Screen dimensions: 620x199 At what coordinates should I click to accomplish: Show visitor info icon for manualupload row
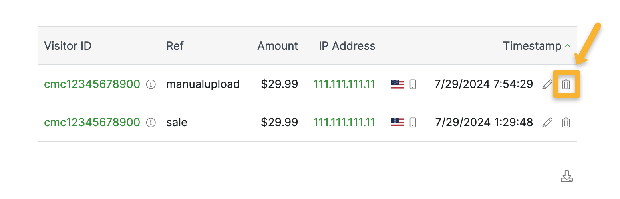pos(151,84)
